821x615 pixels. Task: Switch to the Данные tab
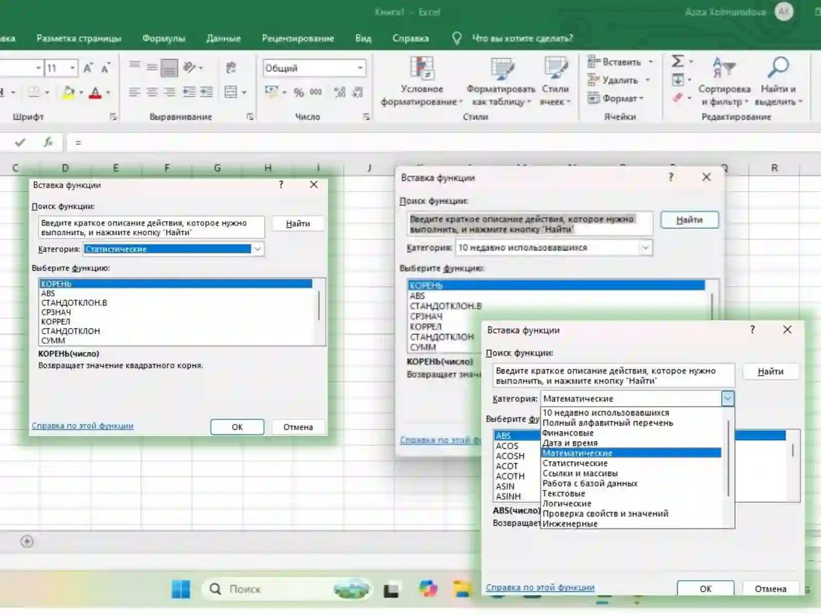tap(223, 38)
